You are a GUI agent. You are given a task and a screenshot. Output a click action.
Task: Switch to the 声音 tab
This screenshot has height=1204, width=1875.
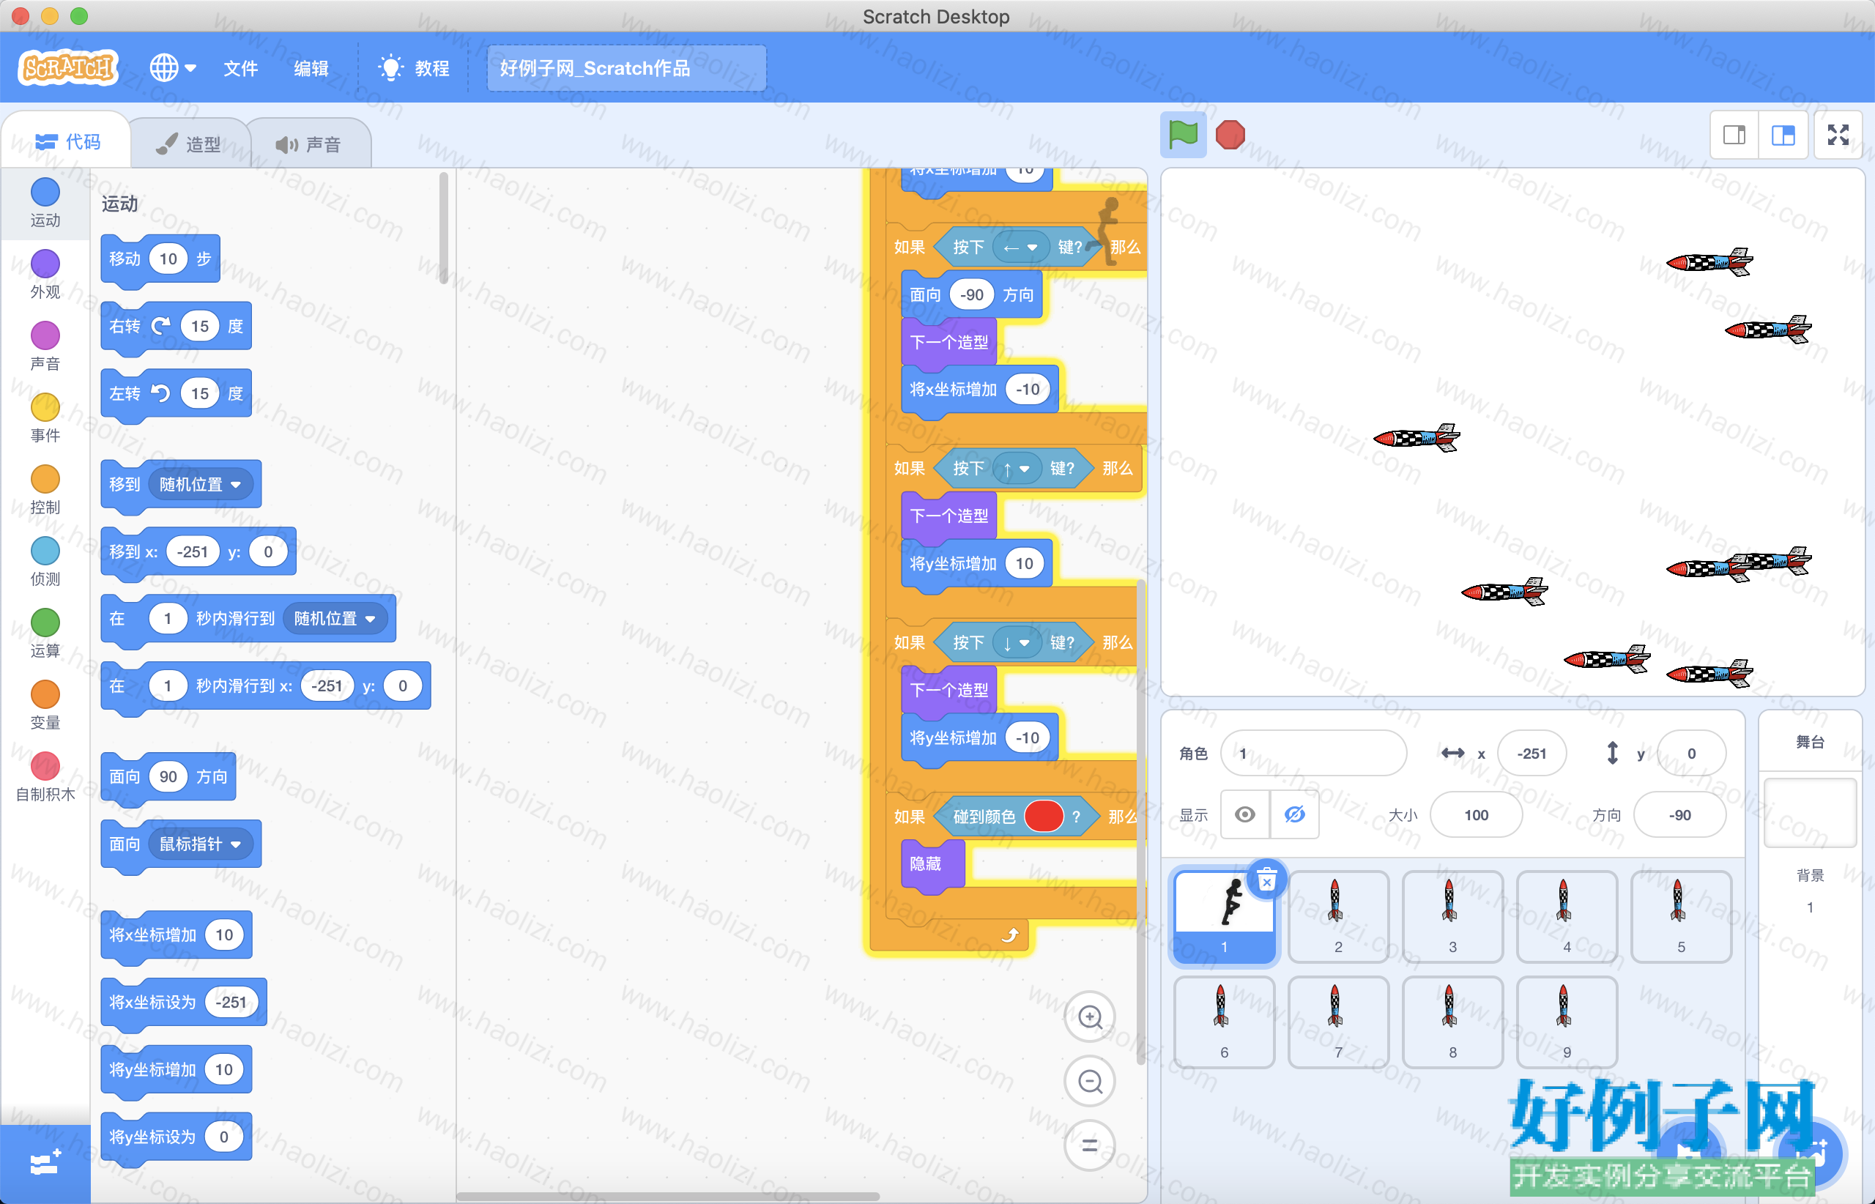(308, 144)
